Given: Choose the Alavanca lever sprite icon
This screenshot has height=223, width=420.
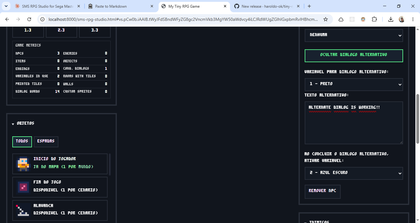Looking at the screenshot, I should (23, 210).
